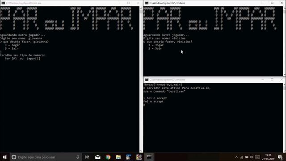This screenshot has height=161, width=286.
Task: Open the clock and calendar showing 19:37
Action: [x=268, y=157]
